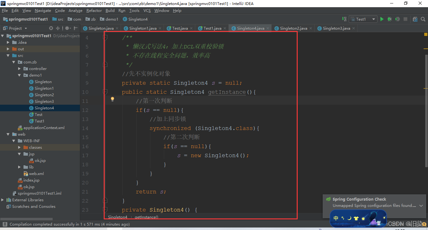
Task: Click scroll-from-source target icon in Project panel
Action: point(51,28)
